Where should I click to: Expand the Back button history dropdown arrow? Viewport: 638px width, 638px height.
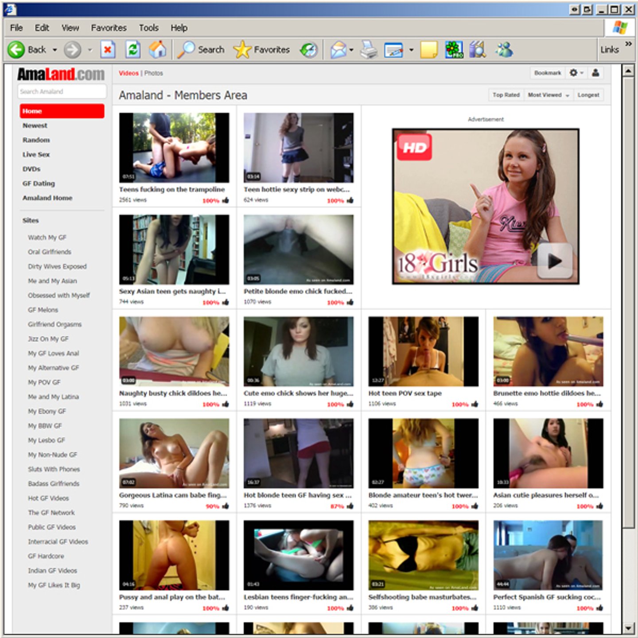tap(55, 50)
